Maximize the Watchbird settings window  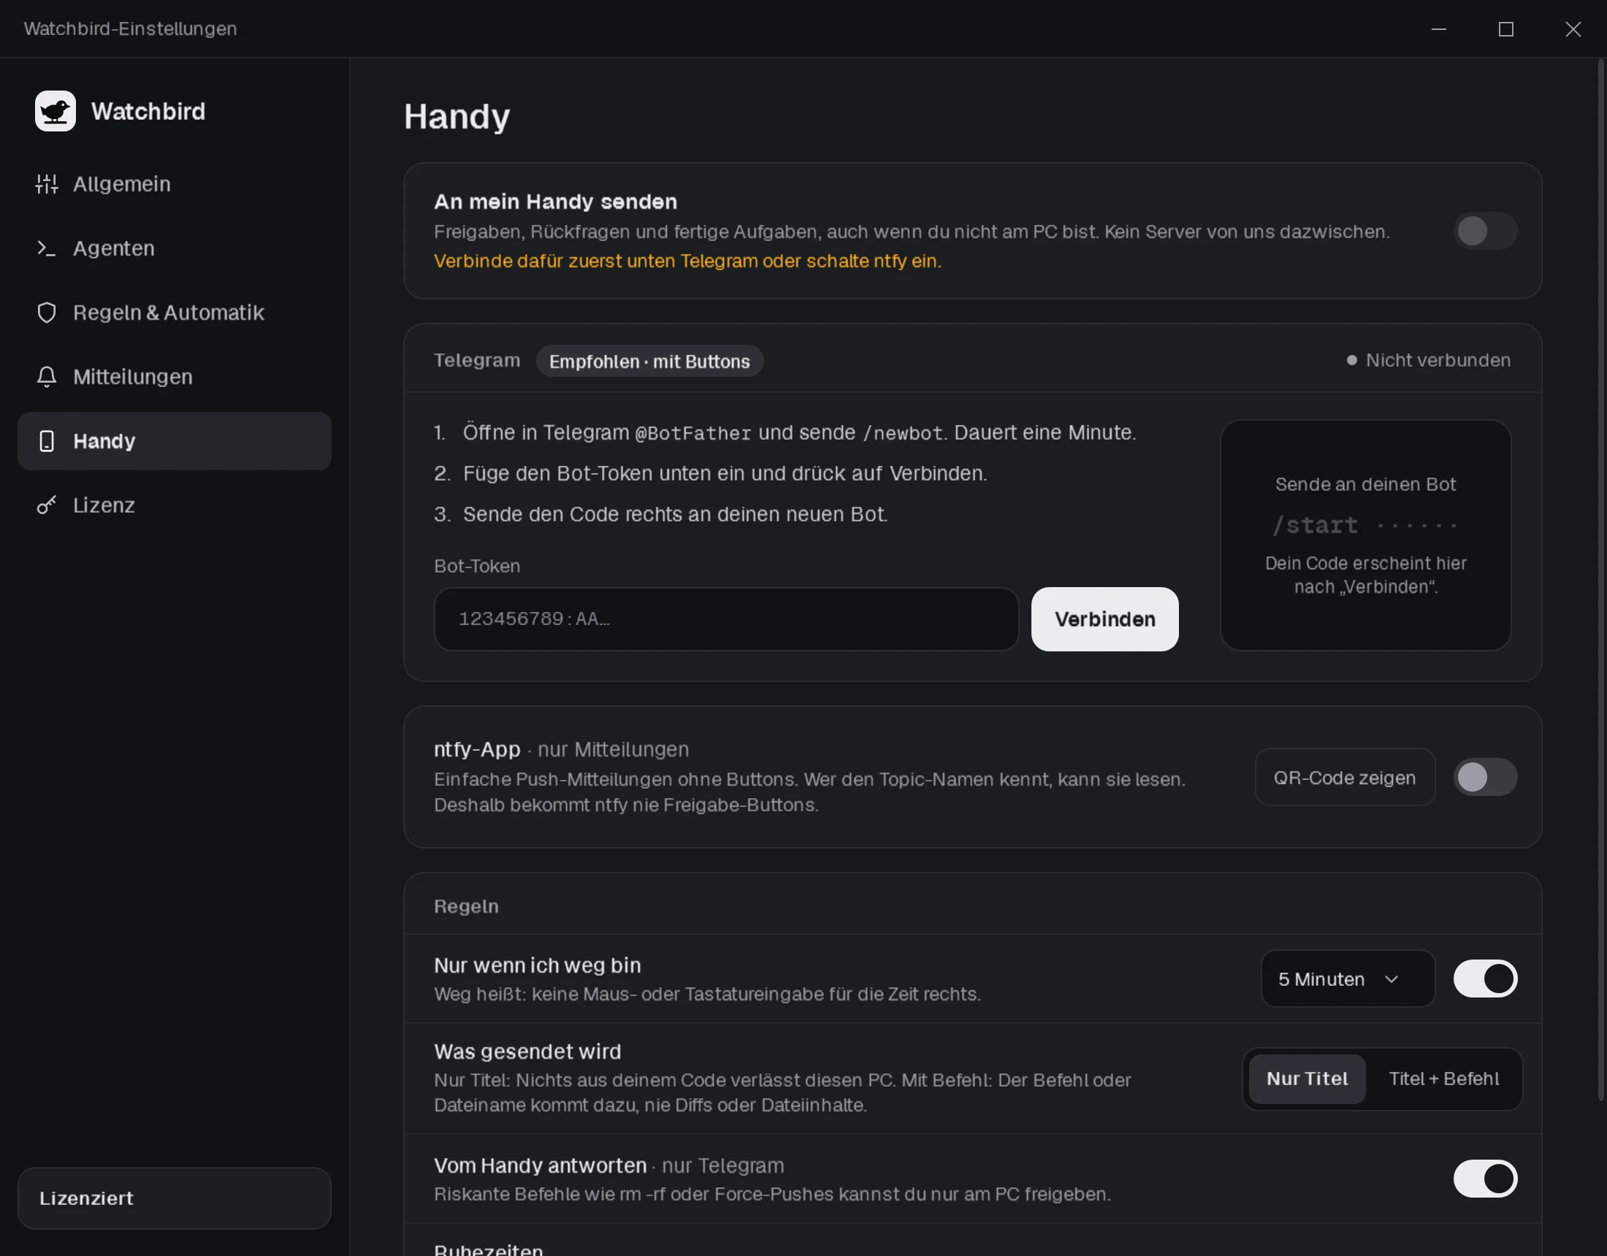click(1505, 28)
